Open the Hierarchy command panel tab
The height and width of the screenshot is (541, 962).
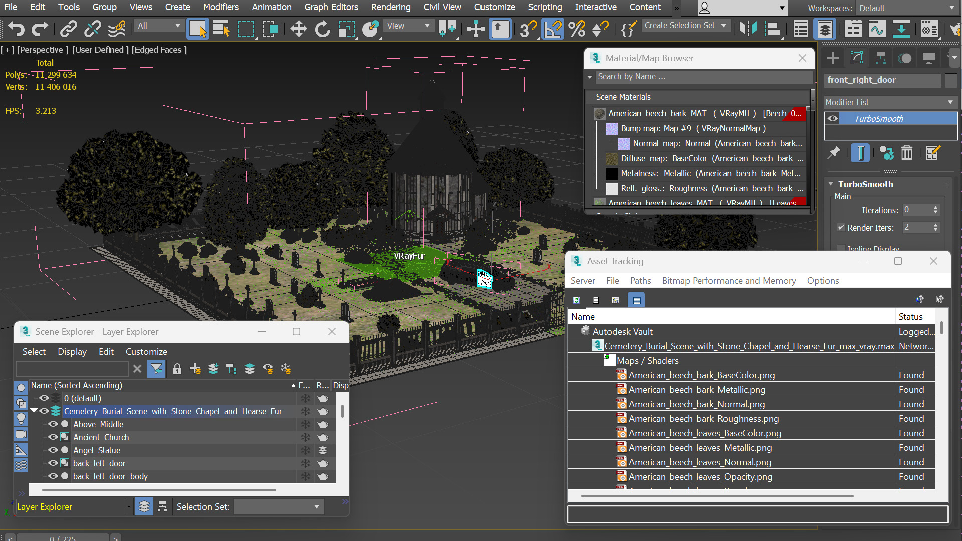[x=881, y=58]
